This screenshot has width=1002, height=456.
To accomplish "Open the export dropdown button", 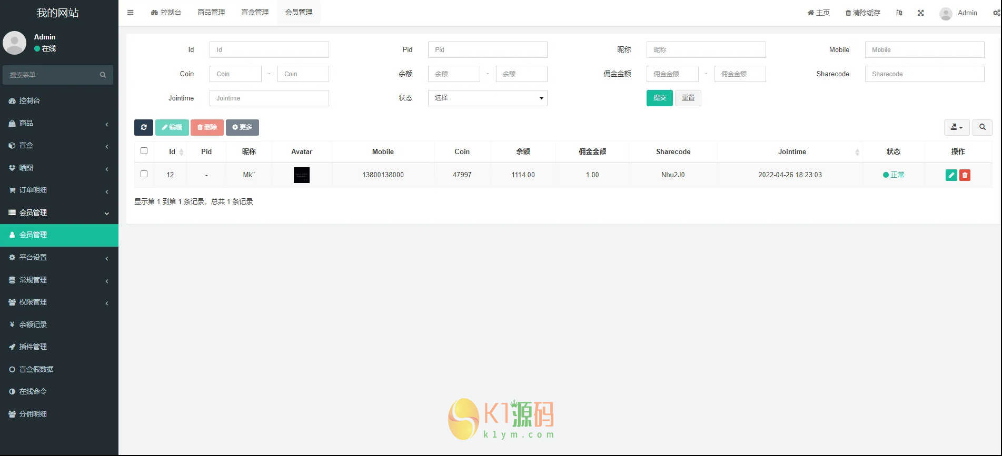I will (957, 127).
